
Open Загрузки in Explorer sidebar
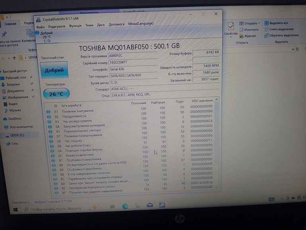(x=10, y=85)
